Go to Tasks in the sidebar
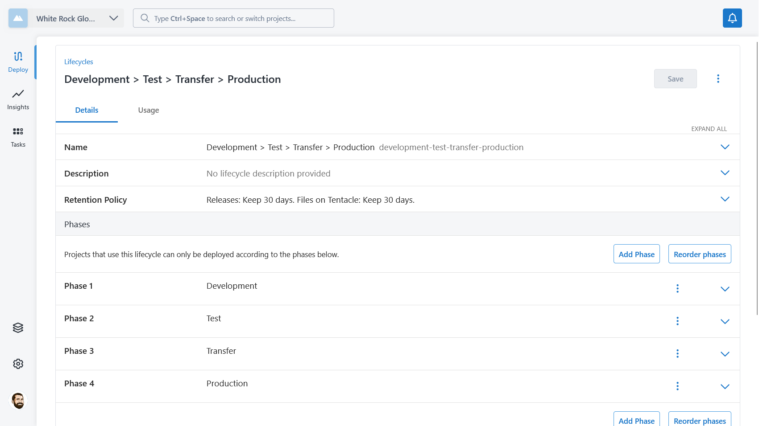This screenshot has width=759, height=426. tap(18, 137)
